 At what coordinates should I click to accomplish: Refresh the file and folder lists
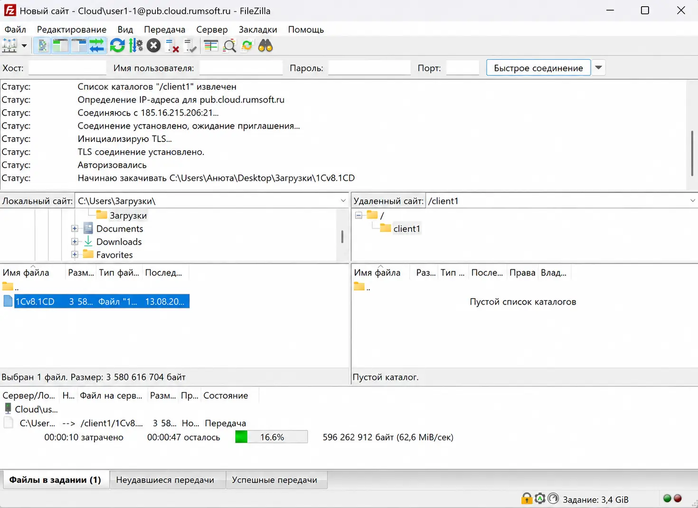117,46
